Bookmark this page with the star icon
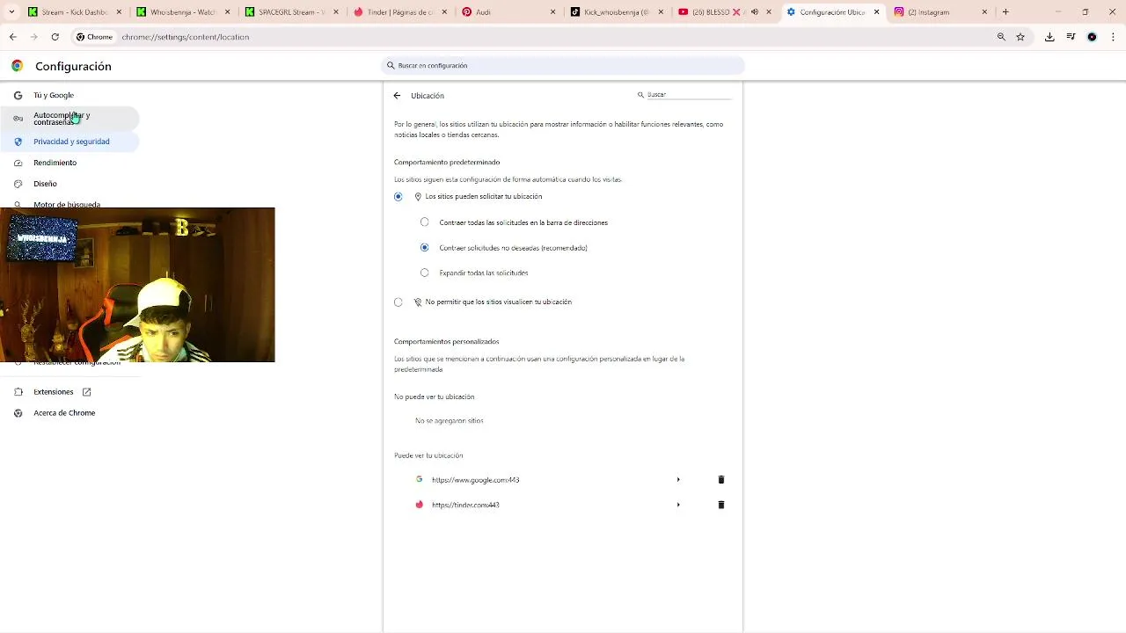1126x633 pixels. tap(1020, 37)
